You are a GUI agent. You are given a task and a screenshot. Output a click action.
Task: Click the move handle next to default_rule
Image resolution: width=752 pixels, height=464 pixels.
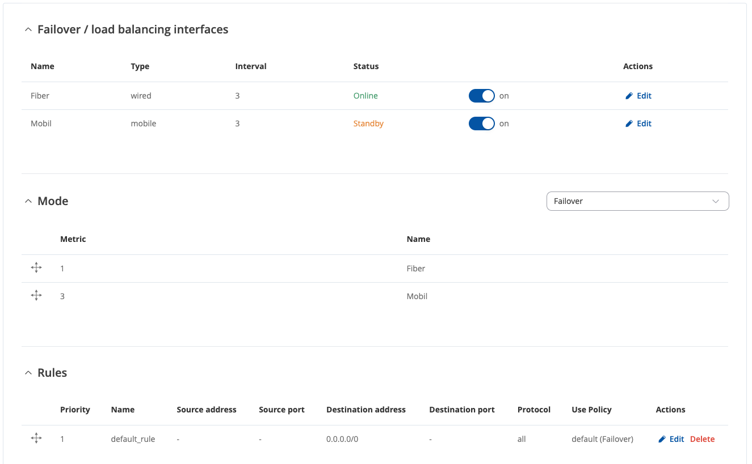click(x=36, y=438)
